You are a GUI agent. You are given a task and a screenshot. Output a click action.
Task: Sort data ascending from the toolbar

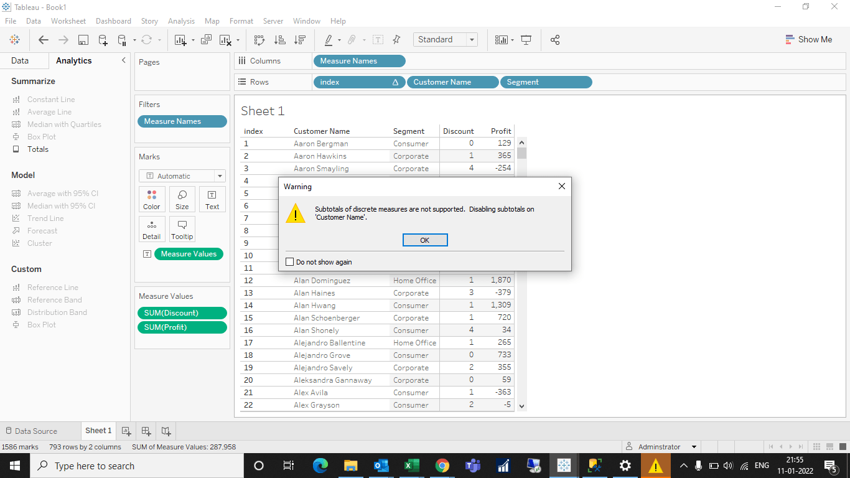click(280, 39)
